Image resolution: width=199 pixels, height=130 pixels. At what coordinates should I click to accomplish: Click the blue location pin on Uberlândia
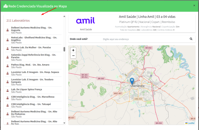pyautogui.click(x=132, y=81)
